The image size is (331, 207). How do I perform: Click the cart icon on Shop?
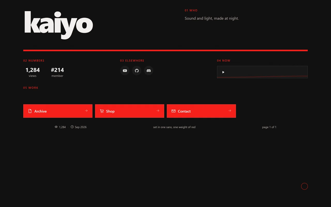(x=102, y=111)
